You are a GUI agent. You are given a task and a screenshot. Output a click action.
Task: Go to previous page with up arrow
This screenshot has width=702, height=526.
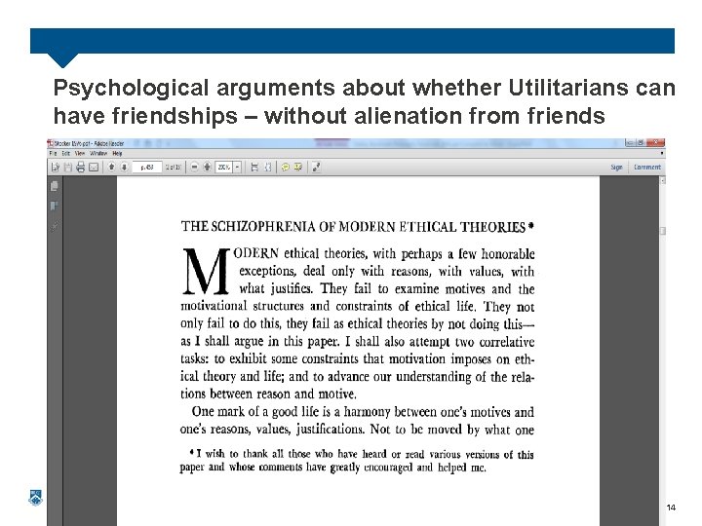point(111,167)
